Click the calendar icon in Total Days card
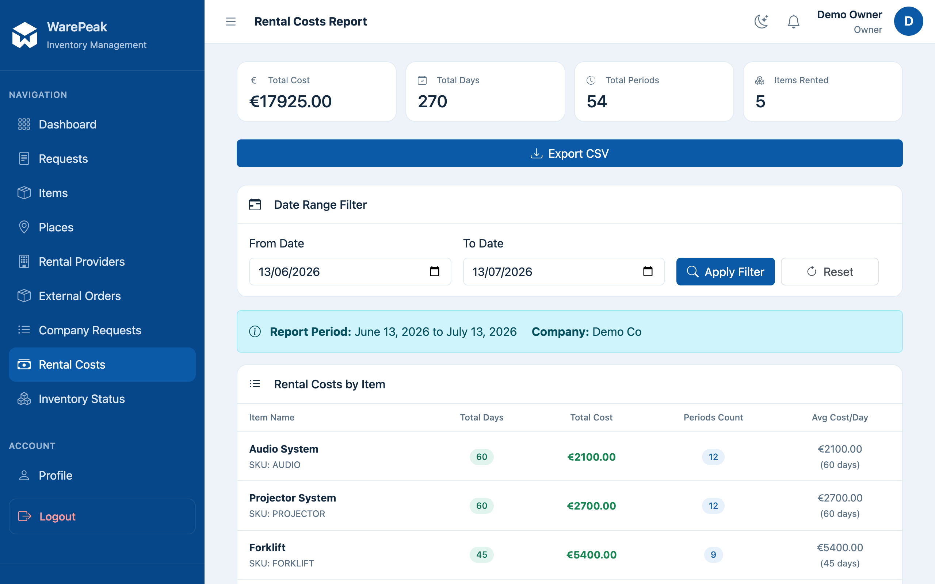 coord(422,80)
